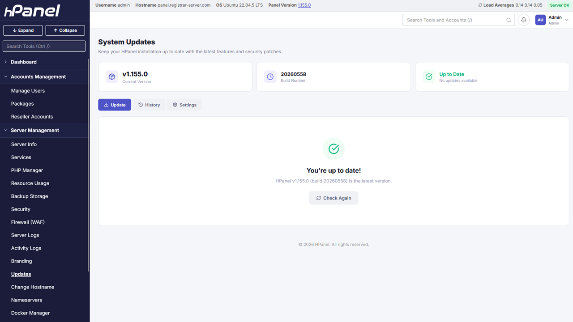Open the Admin account dropdown chevron
573x322 pixels.
click(x=567, y=20)
